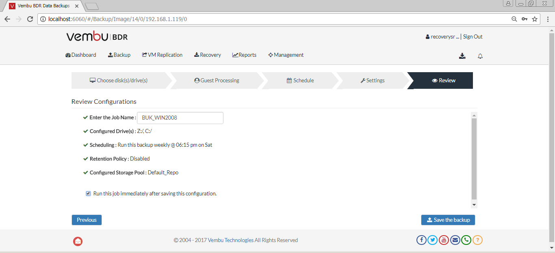Screen dimensions: 555x253
Task: Open the Reports menu
Action: [x=244, y=55]
